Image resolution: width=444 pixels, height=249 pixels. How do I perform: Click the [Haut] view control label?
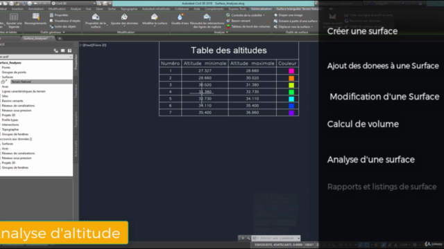point(87,45)
